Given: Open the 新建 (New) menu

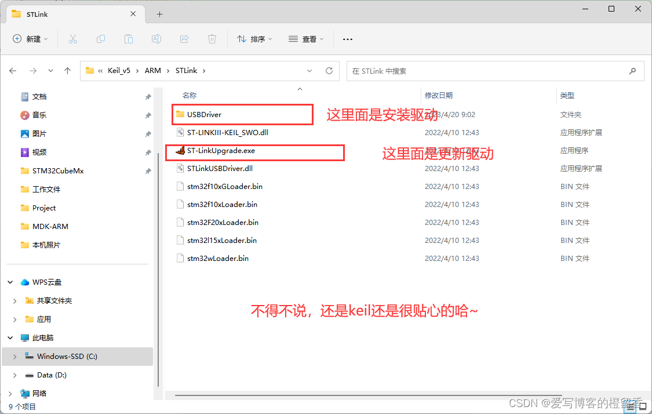Looking at the screenshot, I should (30, 39).
